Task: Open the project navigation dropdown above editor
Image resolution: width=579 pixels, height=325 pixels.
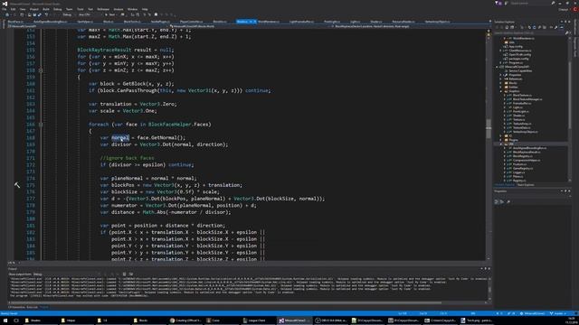Action: pyautogui.click(x=89, y=26)
